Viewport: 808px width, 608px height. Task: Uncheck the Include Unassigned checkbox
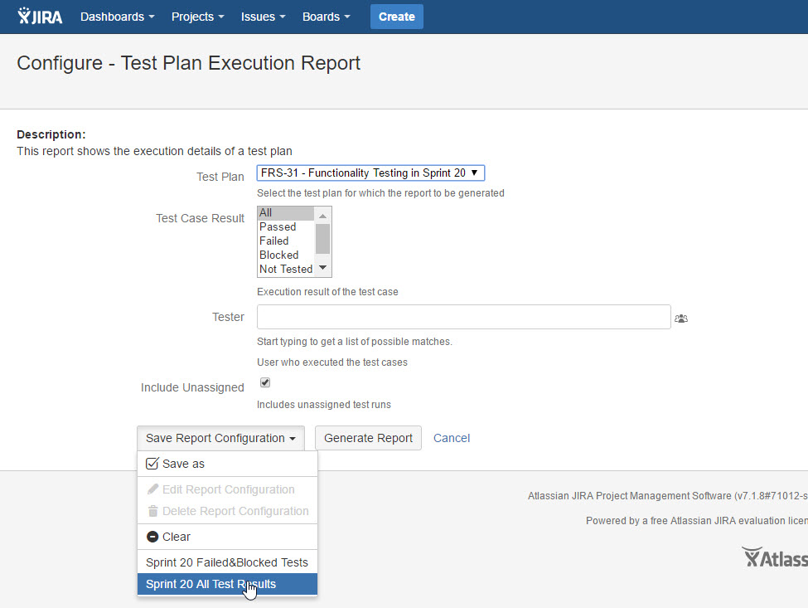[265, 382]
